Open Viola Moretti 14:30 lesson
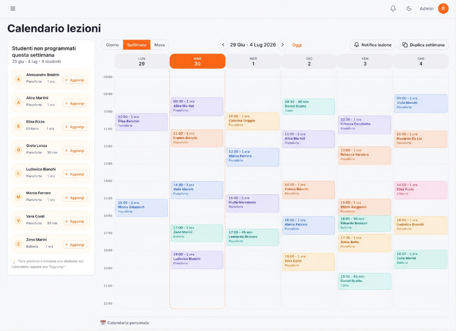 point(197,190)
